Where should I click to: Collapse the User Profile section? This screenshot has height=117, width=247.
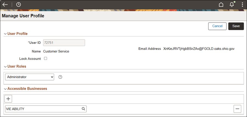5,34
